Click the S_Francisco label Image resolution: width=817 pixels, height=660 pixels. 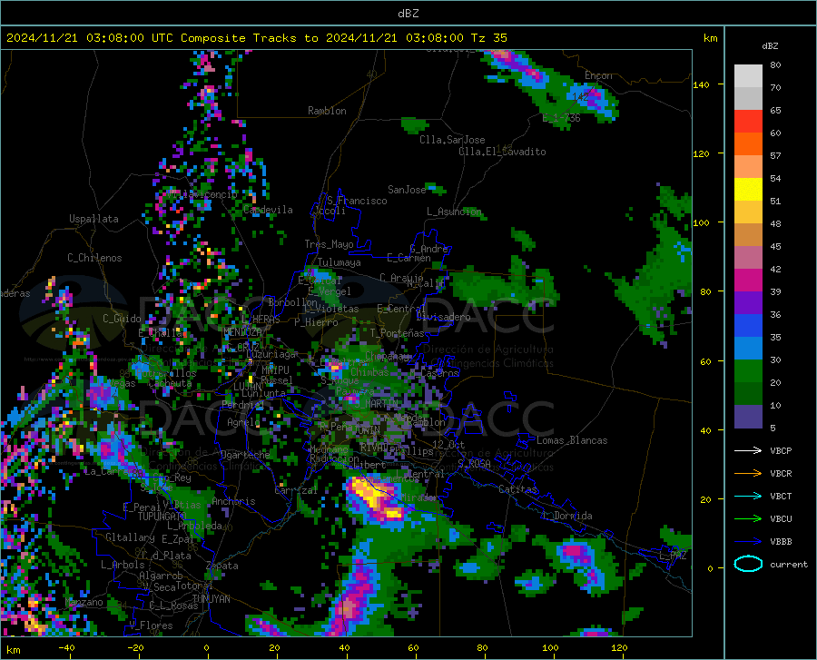(x=357, y=201)
